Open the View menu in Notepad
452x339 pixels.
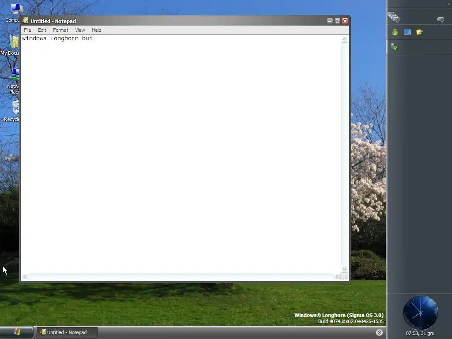click(x=80, y=30)
